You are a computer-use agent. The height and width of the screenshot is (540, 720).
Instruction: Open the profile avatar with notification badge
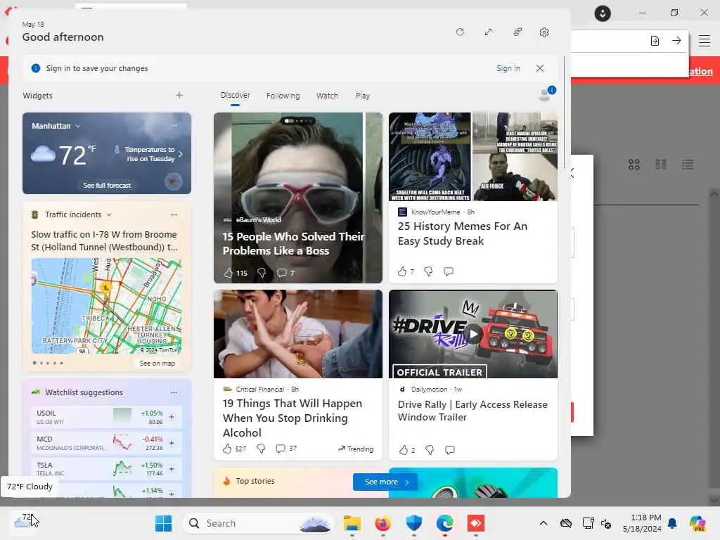(546, 94)
